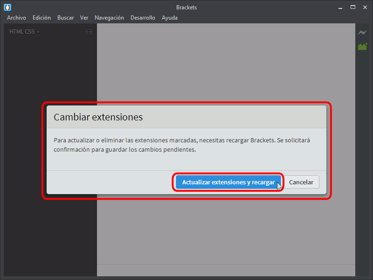Click the Brackets app logo icon
This screenshot has height=280, width=373.
(7, 7)
